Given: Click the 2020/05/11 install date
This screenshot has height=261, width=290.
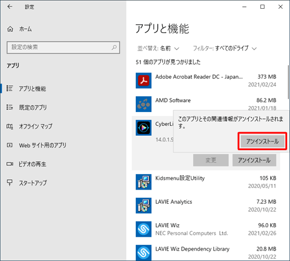Looking at the screenshot, I should [262, 186].
